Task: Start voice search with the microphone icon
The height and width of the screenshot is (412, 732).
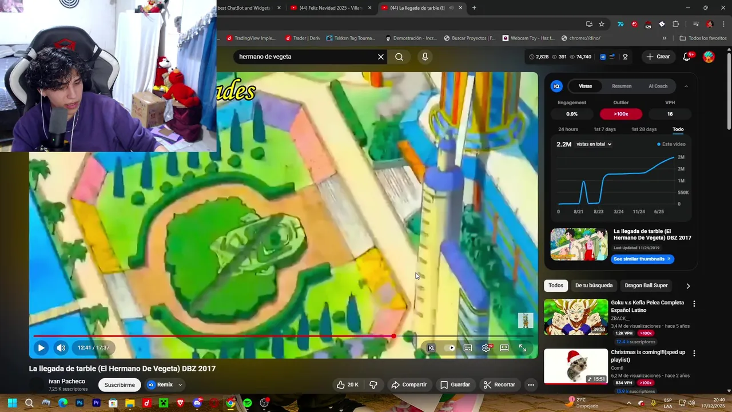Action: coord(424,57)
